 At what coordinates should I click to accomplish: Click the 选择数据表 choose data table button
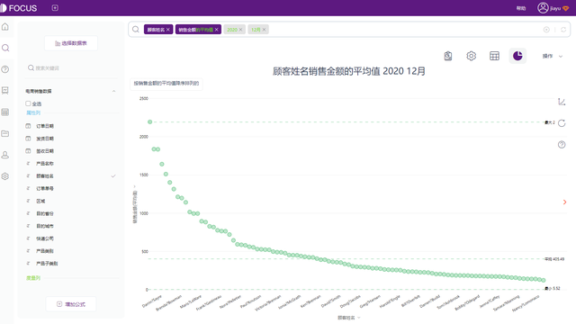point(71,43)
